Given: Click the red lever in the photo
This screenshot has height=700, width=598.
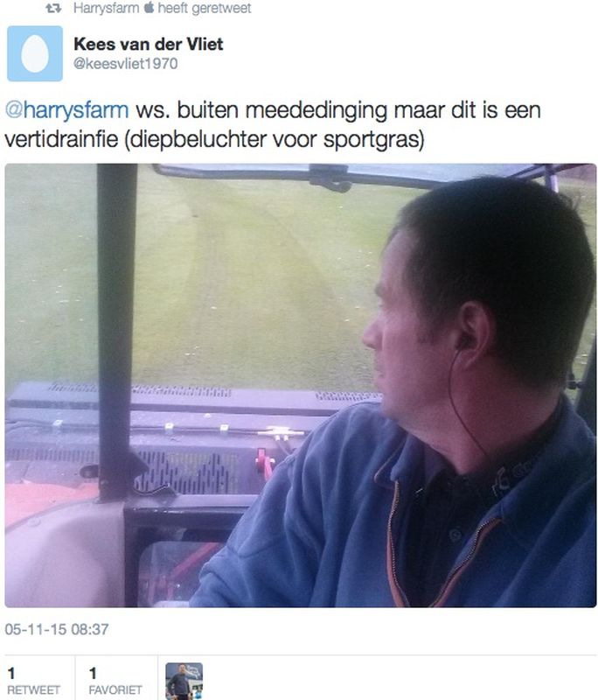Looking at the screenshot, I should (x=265, y=463).
